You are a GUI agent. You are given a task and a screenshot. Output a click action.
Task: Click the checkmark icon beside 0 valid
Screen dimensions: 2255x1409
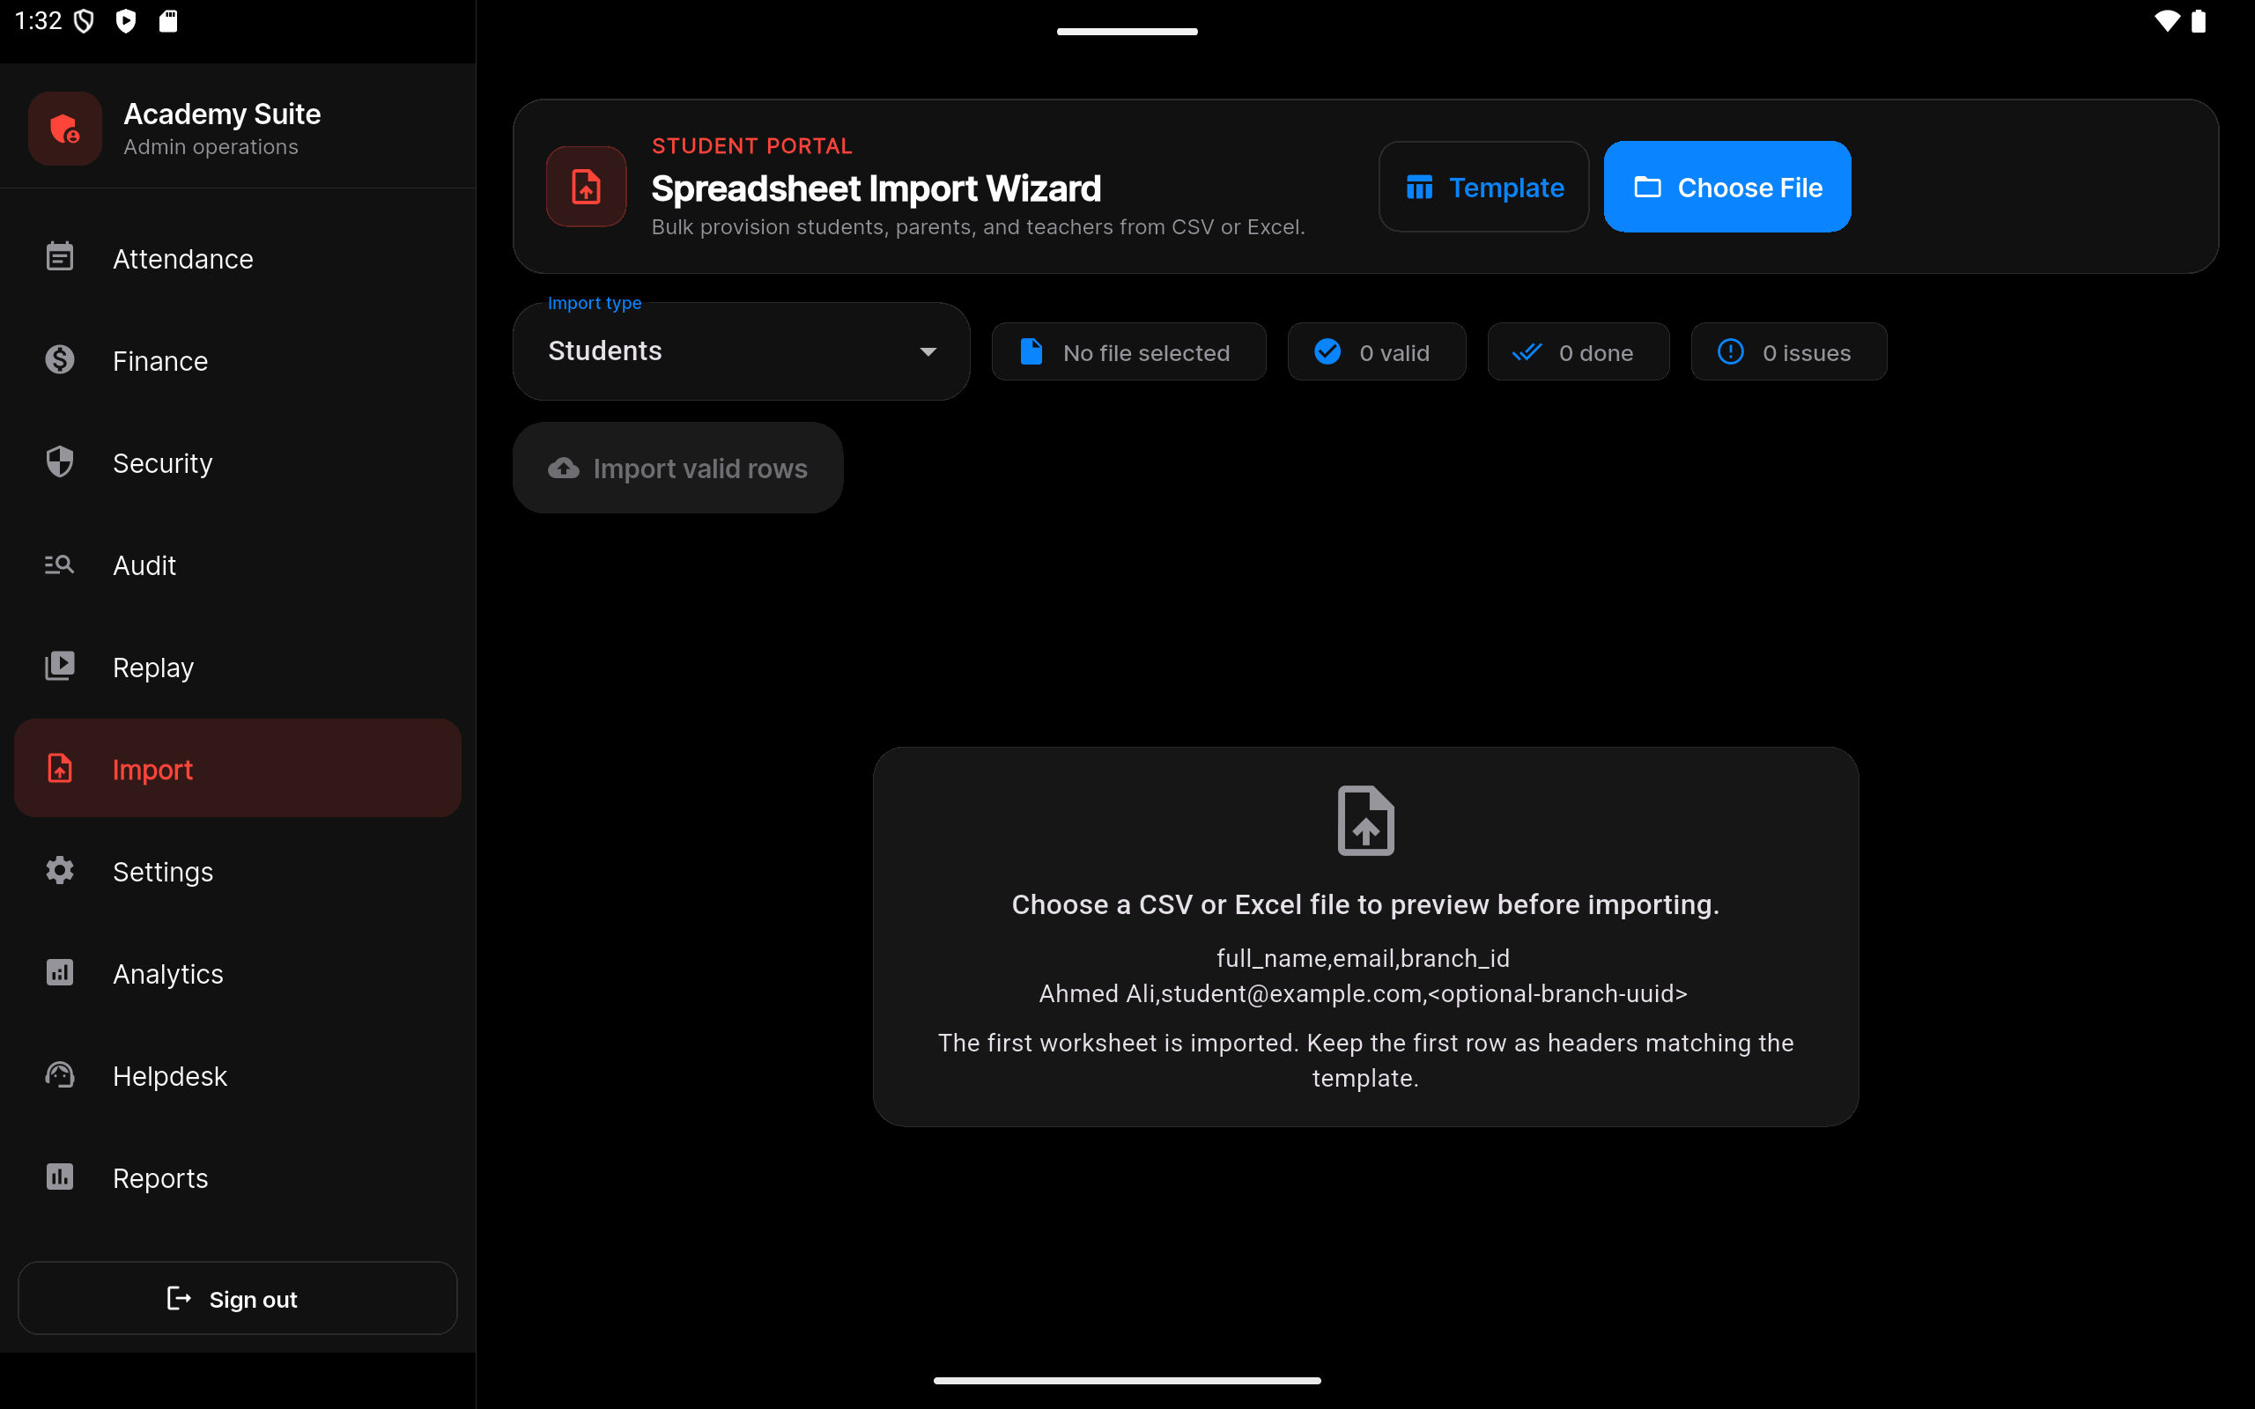1327,352
